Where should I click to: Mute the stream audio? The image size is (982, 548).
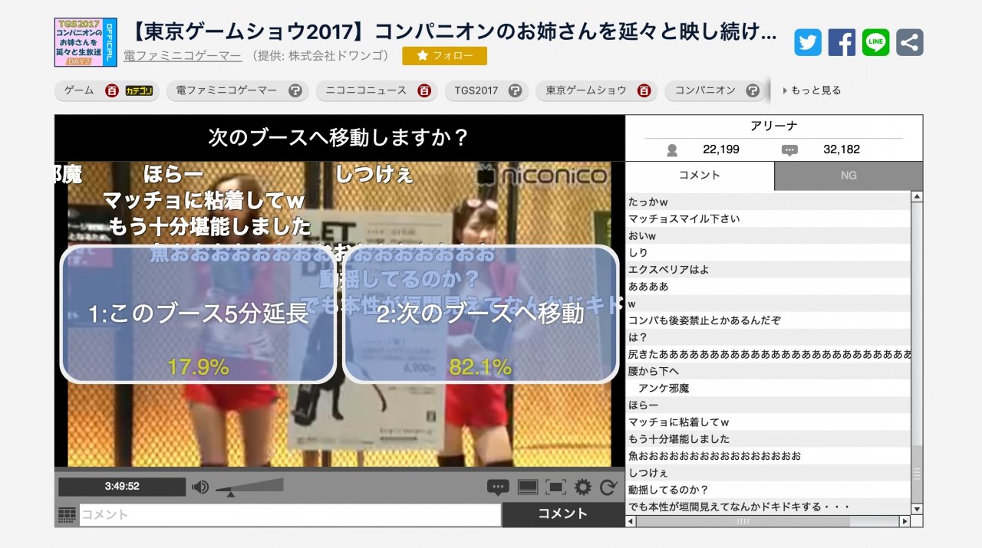[201, 485]
